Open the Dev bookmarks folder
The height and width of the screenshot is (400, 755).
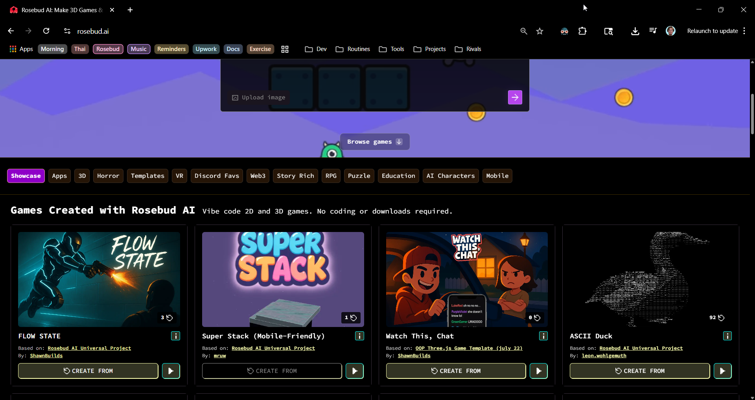tap(316, 49)
